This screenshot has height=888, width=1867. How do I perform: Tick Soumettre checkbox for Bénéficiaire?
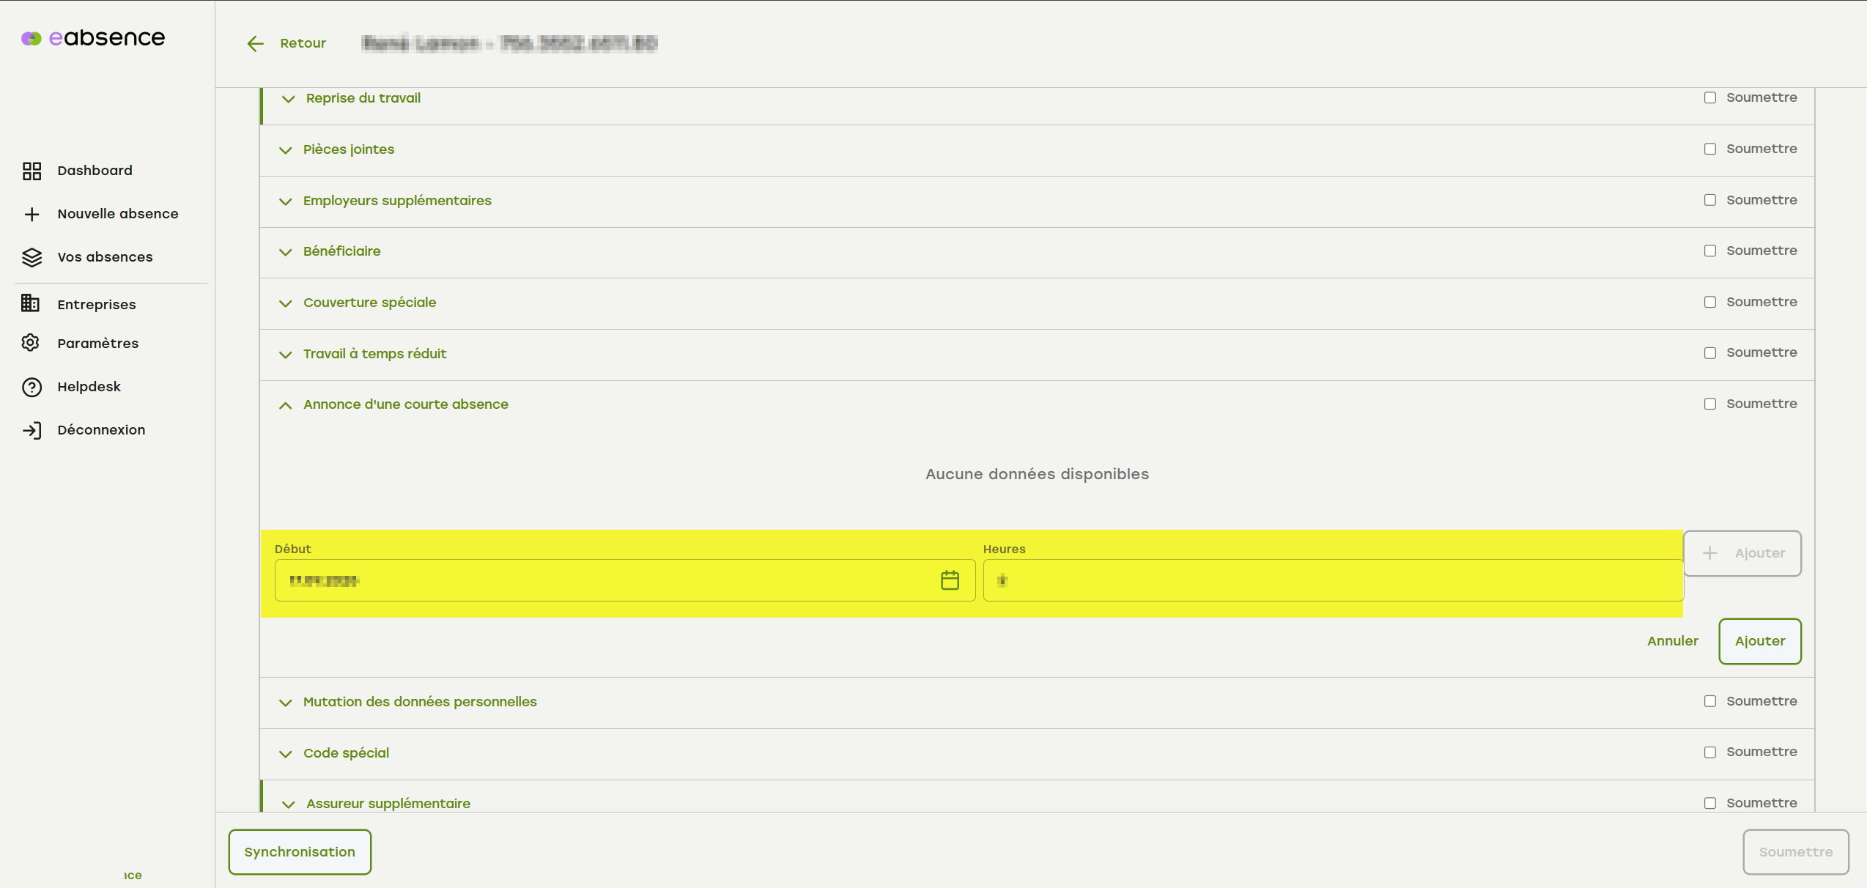[x=1709, y=251]
